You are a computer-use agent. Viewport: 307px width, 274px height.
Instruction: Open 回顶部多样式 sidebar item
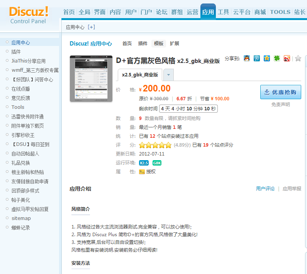click(x=25, y=191)
